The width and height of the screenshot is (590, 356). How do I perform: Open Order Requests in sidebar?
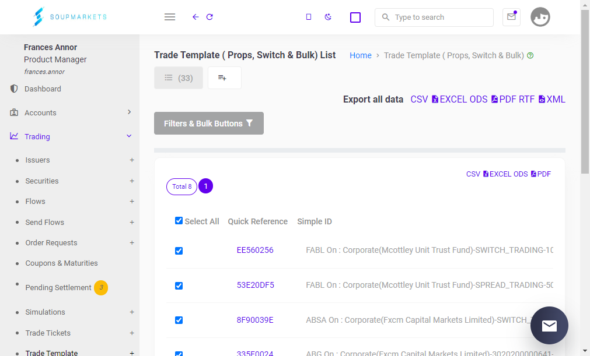[x=51, y=242]
